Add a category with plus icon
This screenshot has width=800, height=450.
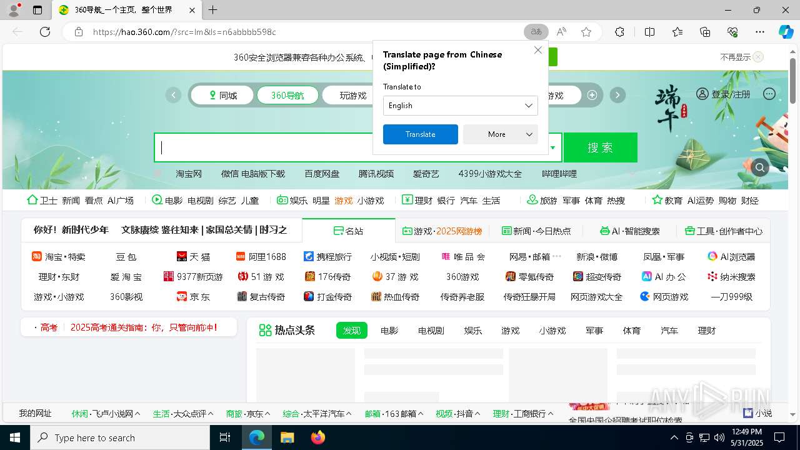(x=592, y=95)
